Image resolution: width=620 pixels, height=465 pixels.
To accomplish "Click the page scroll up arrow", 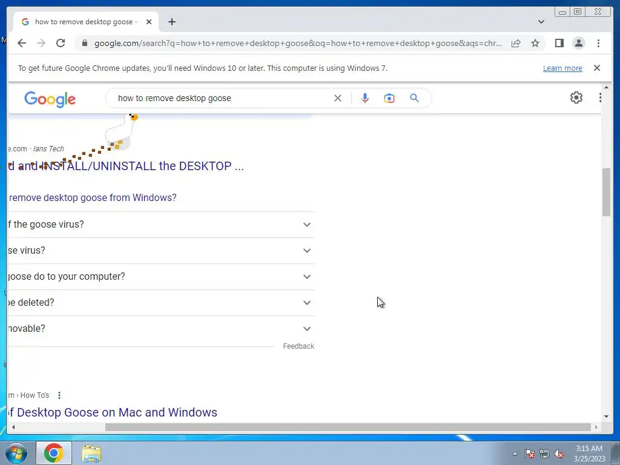I will 606,87.
